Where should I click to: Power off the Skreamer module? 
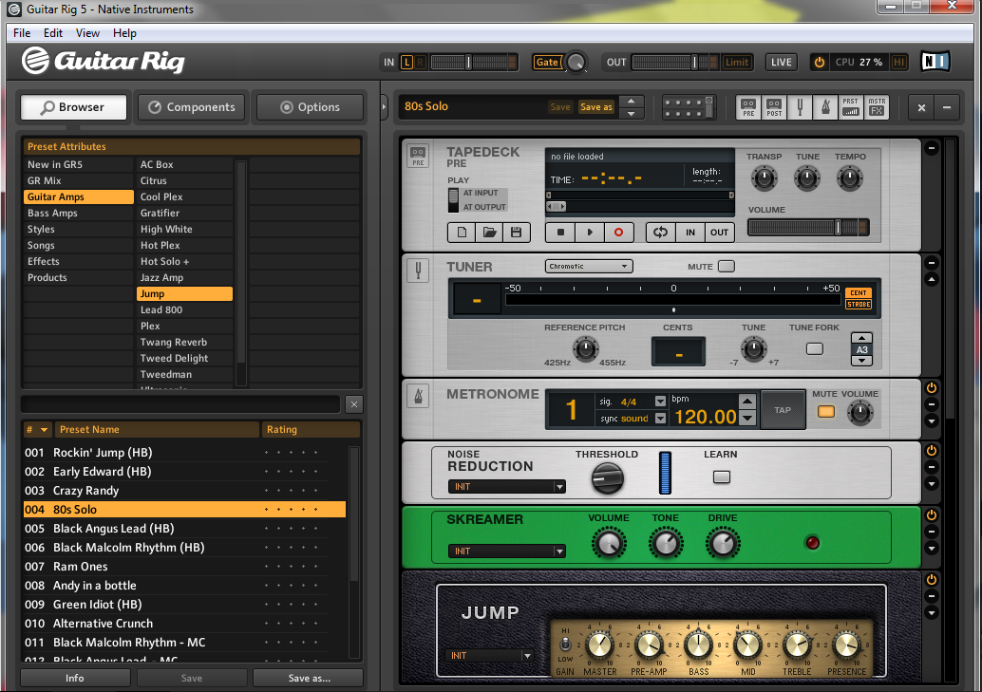(932, 514)
